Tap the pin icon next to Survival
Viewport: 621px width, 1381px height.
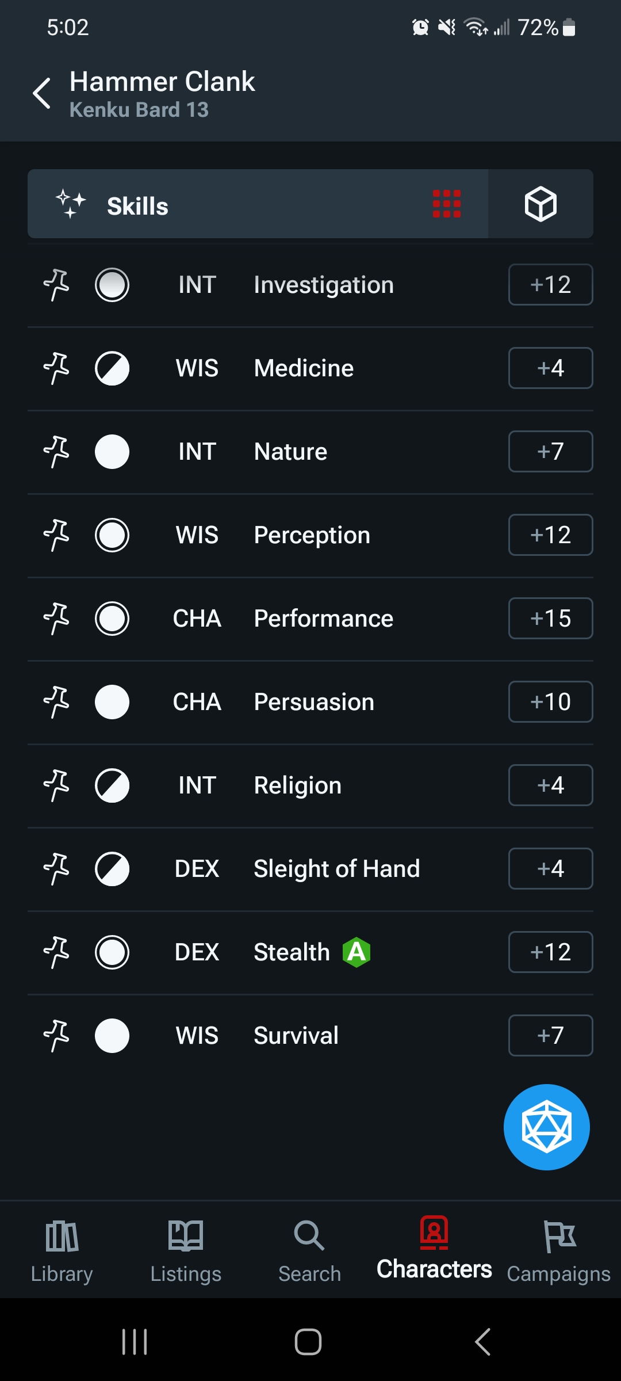coord(56,1036)
